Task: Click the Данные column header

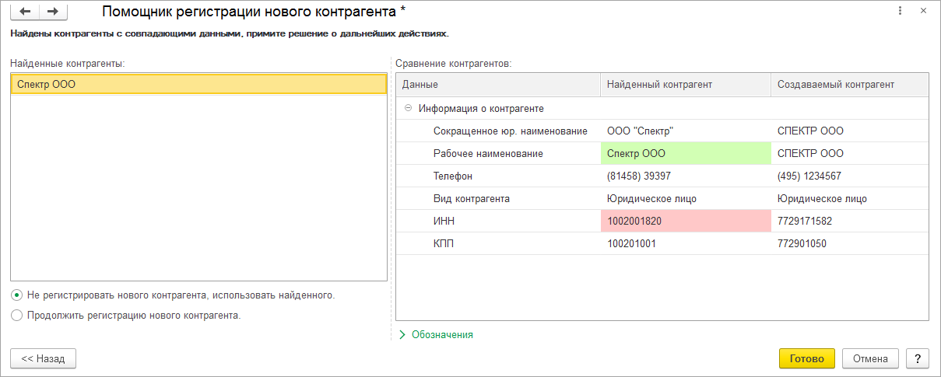Action: [x=498, y=84]
